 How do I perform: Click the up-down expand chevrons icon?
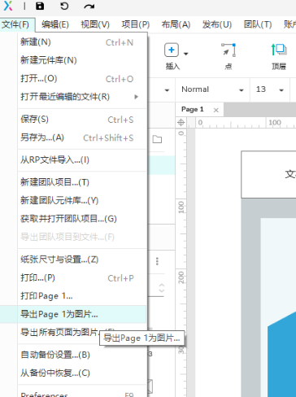click(x=162, y=288)
